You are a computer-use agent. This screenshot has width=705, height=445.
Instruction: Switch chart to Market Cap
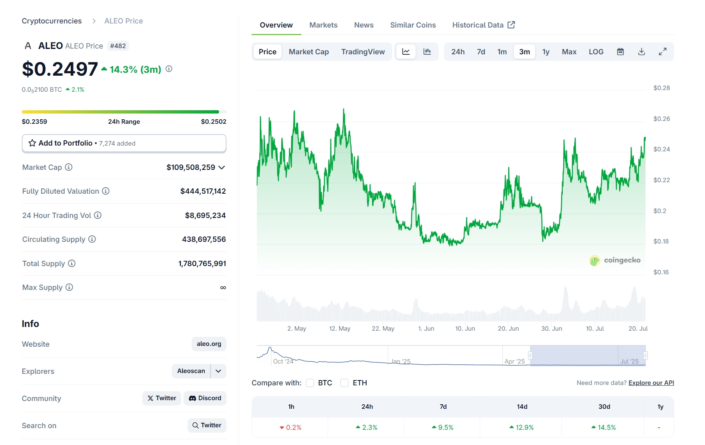pos(309,52)
